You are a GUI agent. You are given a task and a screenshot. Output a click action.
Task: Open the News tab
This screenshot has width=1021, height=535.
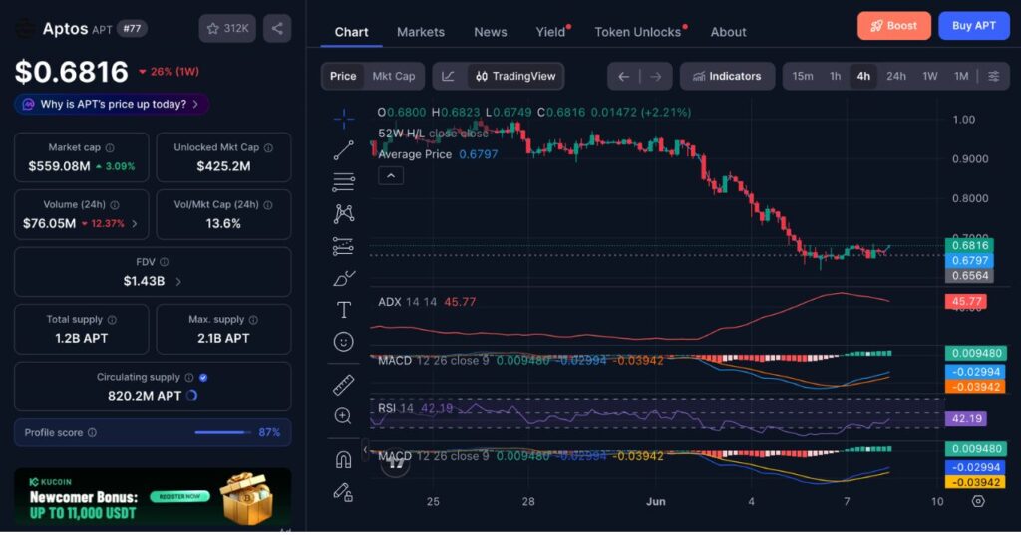(491, 32)
